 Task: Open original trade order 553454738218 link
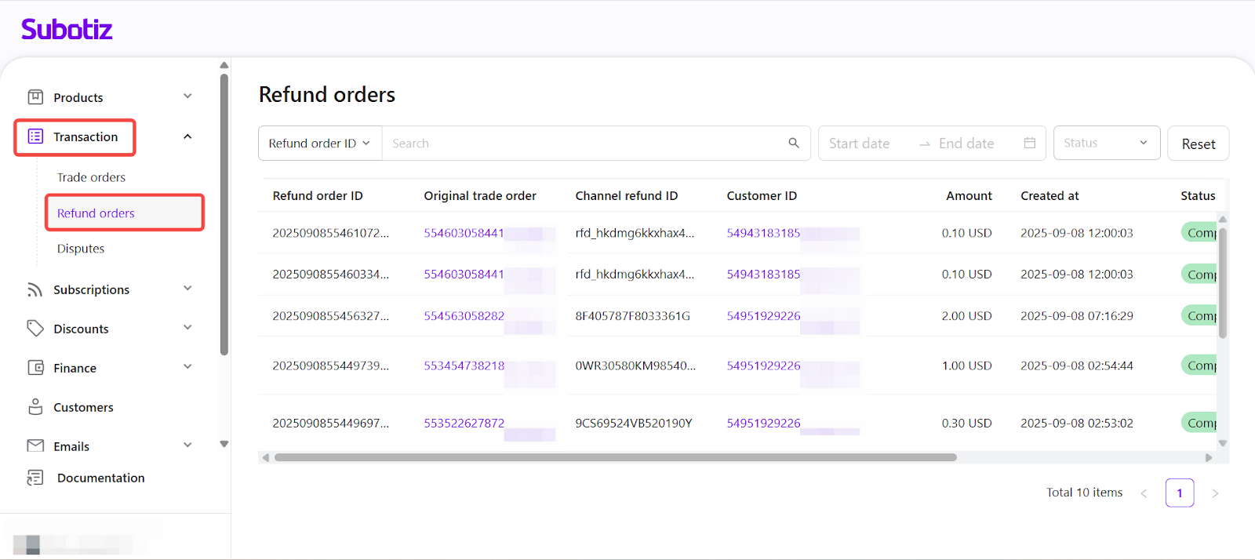(x=464, y=365)
